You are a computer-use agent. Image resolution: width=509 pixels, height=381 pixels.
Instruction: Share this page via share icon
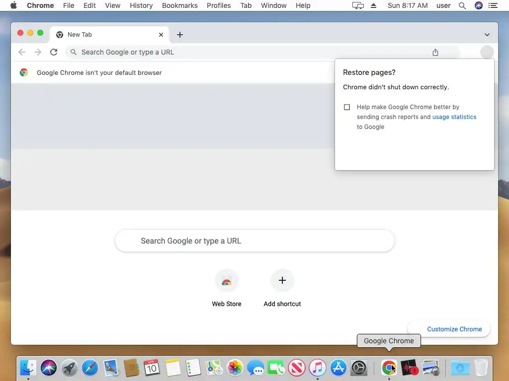tap(435, 52)
